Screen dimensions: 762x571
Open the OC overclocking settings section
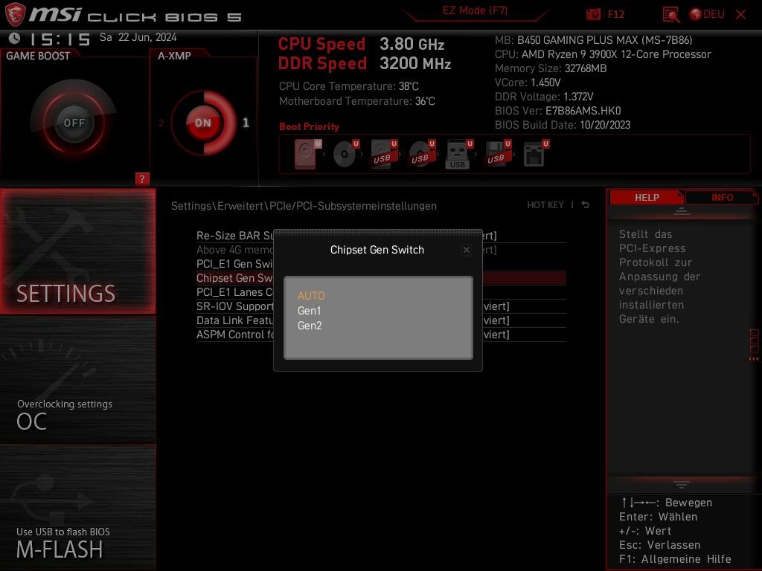pyautogui.click(x=77, y=380)
